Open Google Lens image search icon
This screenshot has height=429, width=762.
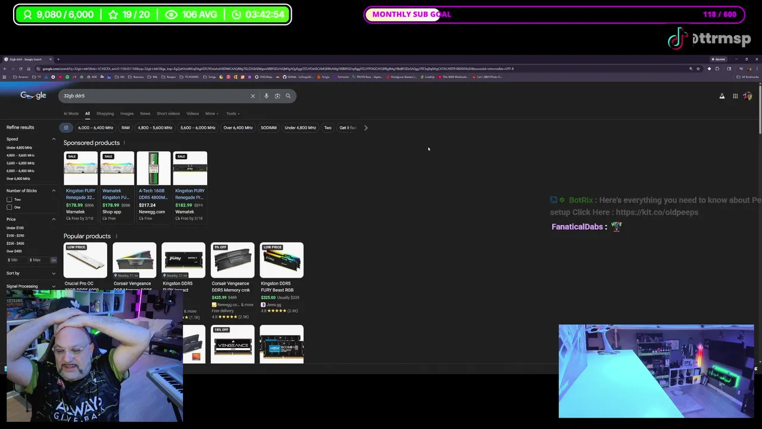(x=277, y=96)
